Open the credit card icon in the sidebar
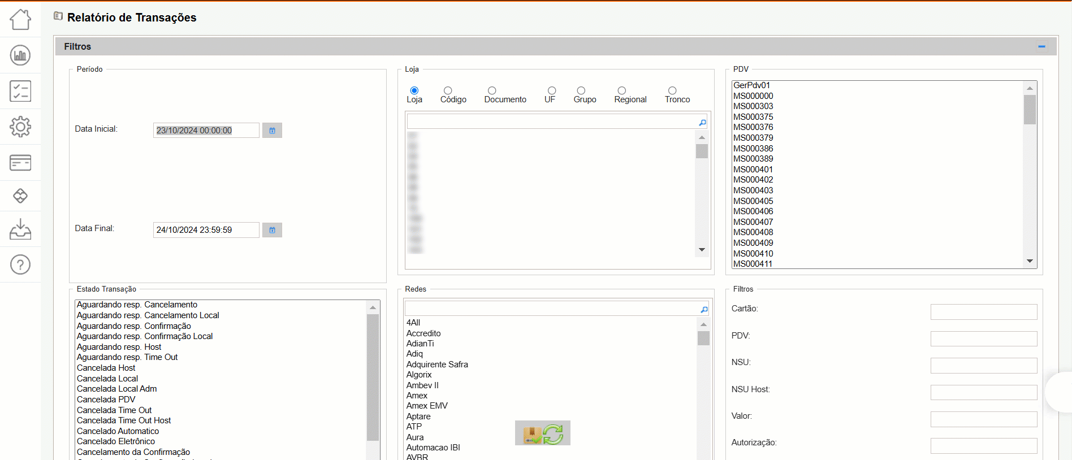Image resolution: width=1072 pixels, height=460 pixels. (x=20, y=163)
